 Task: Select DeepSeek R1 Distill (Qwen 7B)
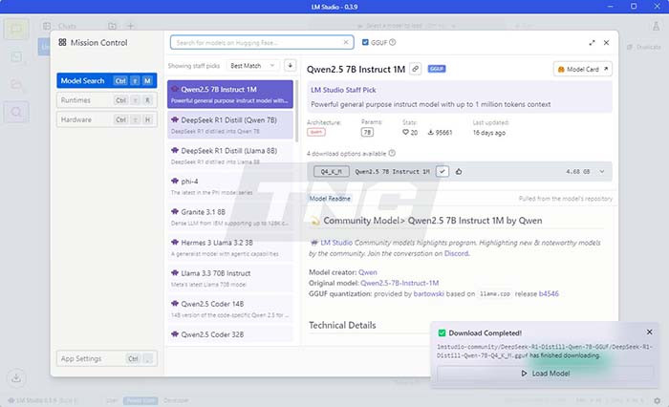(x=230, y=125)
